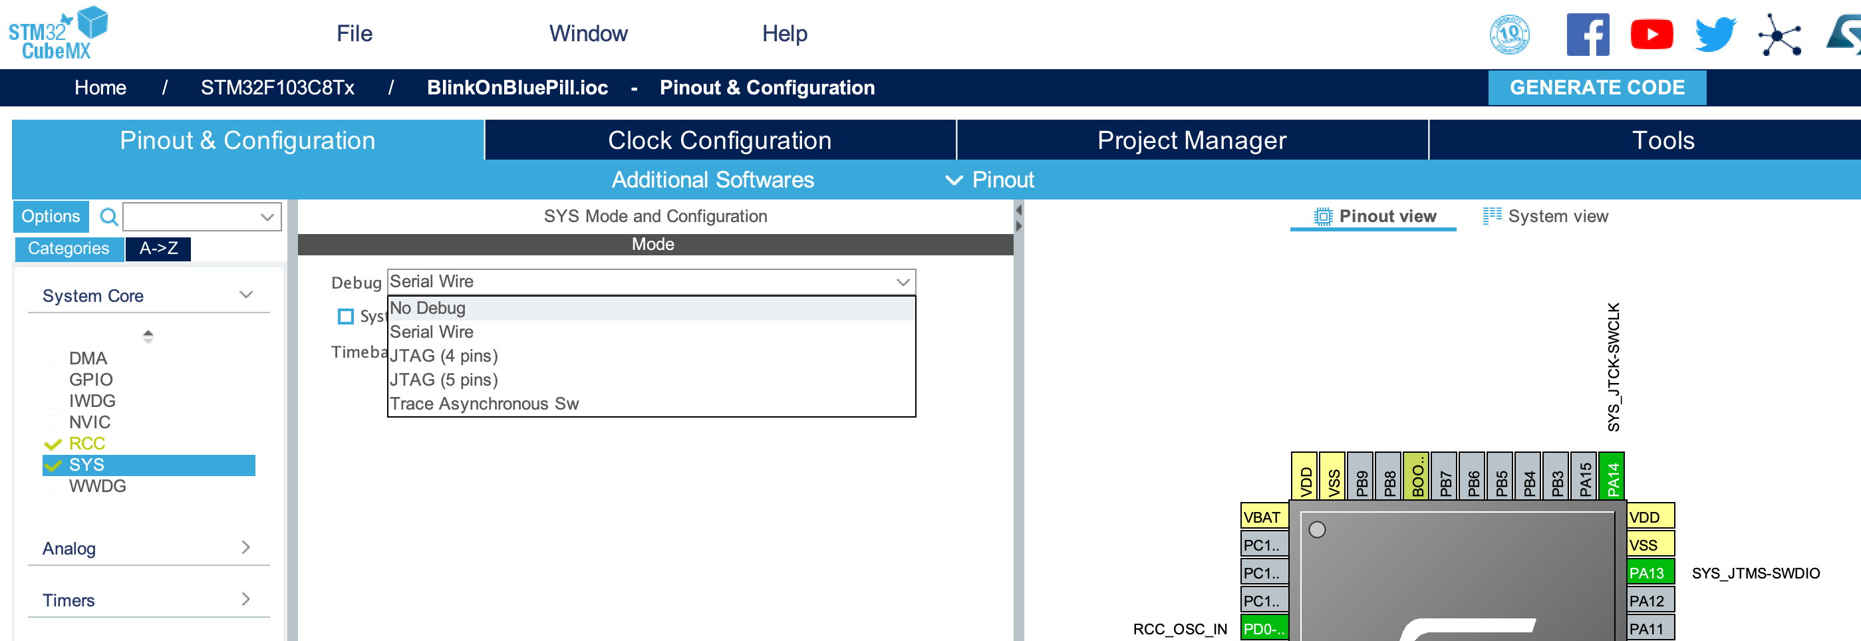Select the green PA13 pin
The height and width of the screenshot is (641, 1861).
tap(1649, 573)
